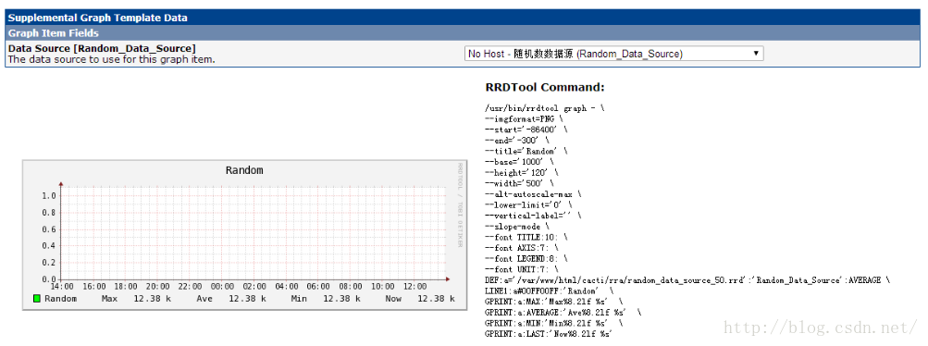Click the 'GPRINT:a:MAX' line
This screenshot has height=346, width=928.
(554, 302)
